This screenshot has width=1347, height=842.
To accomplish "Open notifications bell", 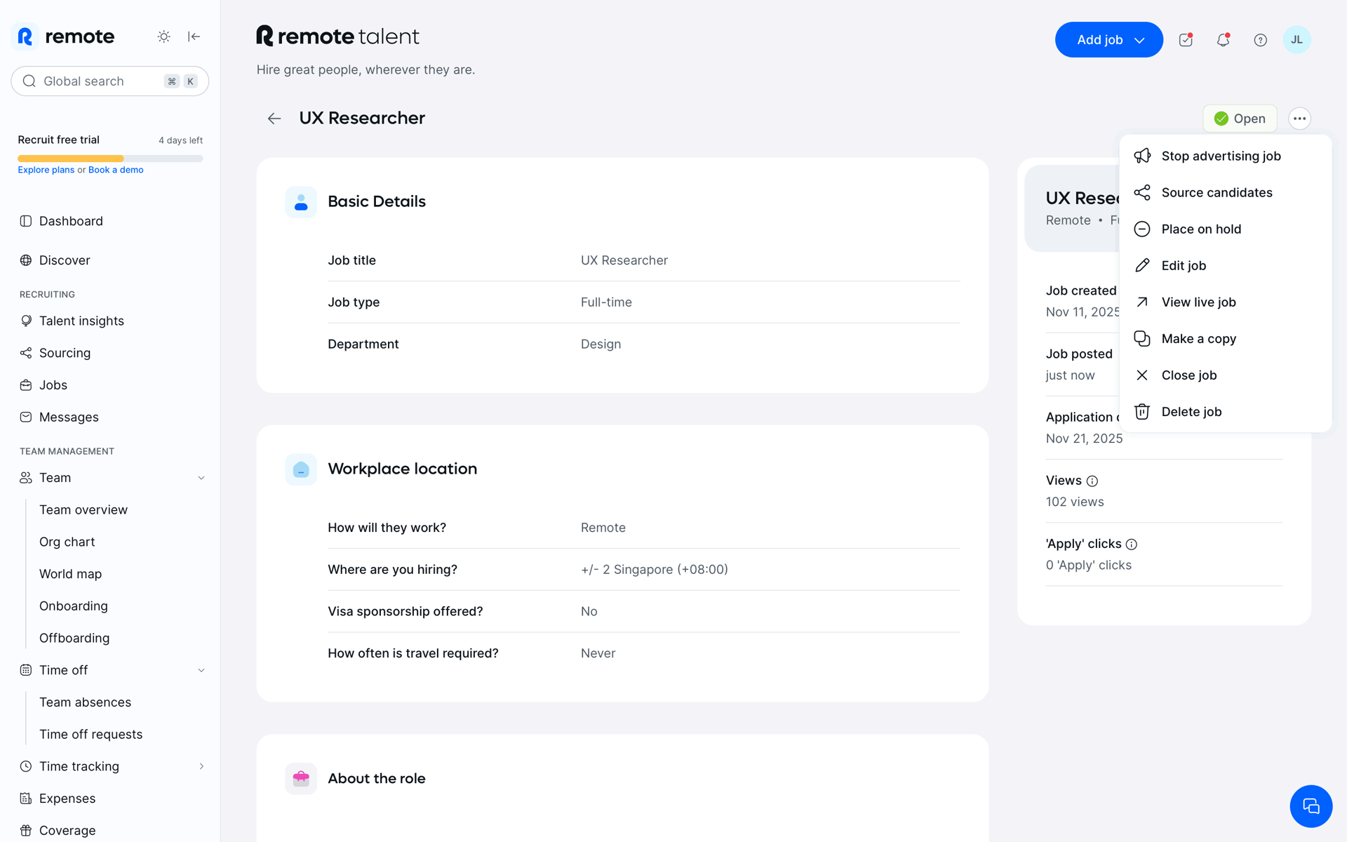I will click(1223, 40).
